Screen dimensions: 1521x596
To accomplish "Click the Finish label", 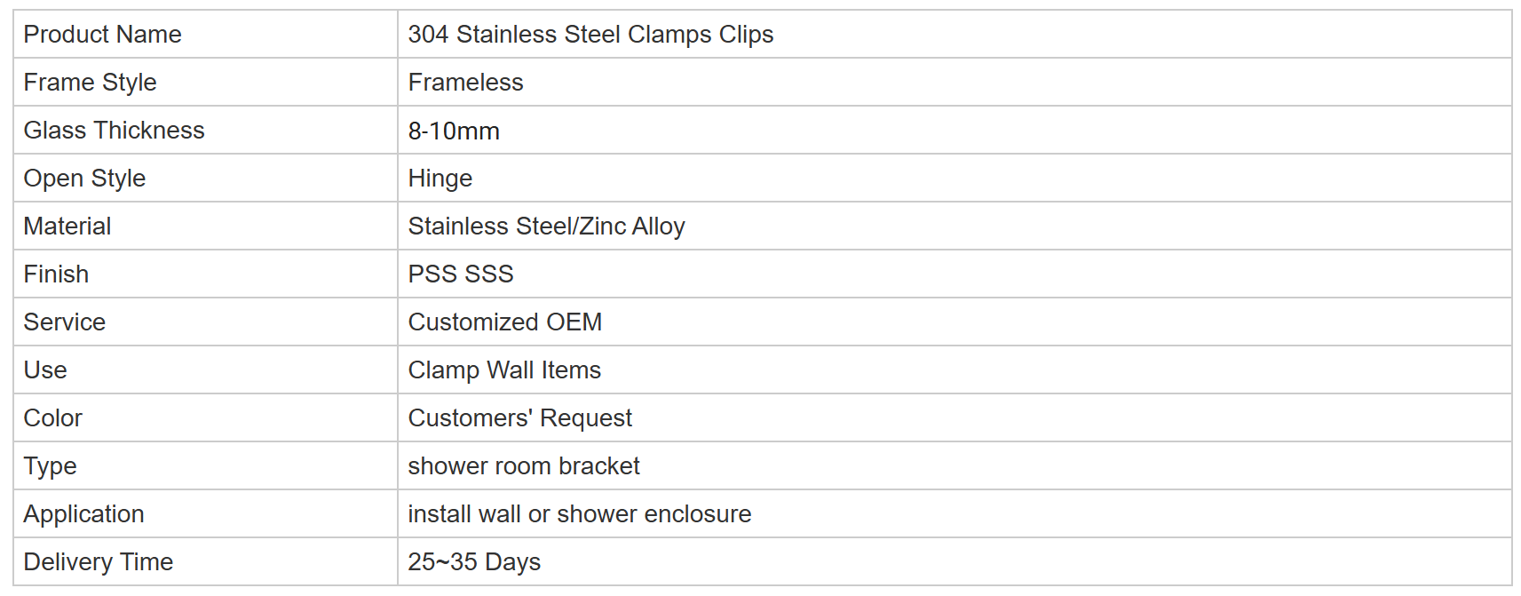I will tap(56, 274).
